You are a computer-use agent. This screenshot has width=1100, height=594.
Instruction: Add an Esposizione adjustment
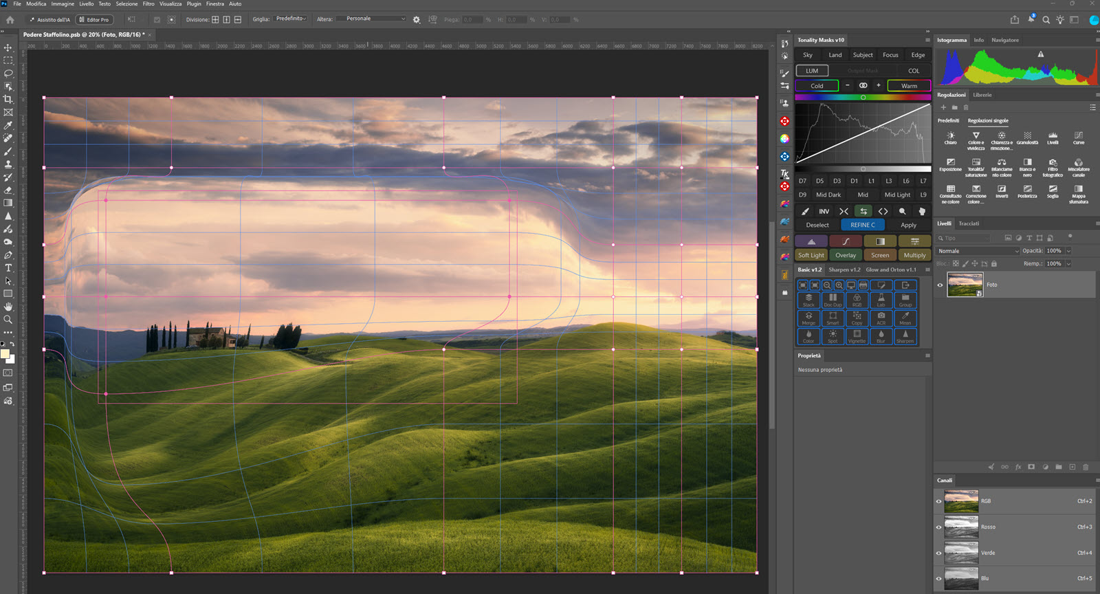click(x=950, y=165)
